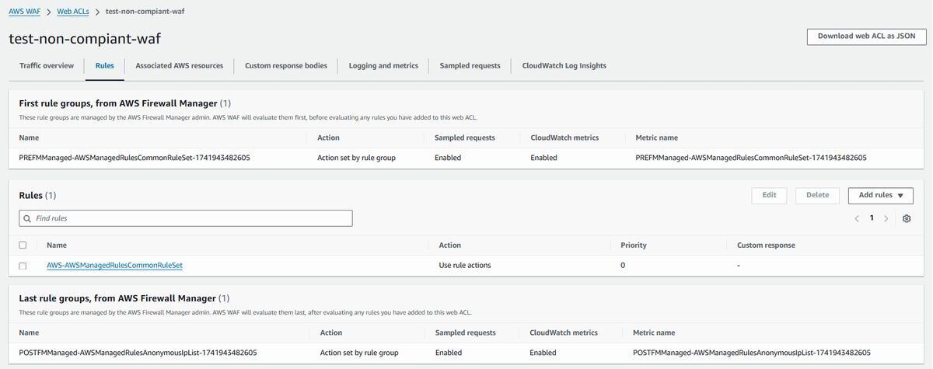Go to AWS WAF breadcrumb link
This screenshot has height=369, width=933.
26,12
